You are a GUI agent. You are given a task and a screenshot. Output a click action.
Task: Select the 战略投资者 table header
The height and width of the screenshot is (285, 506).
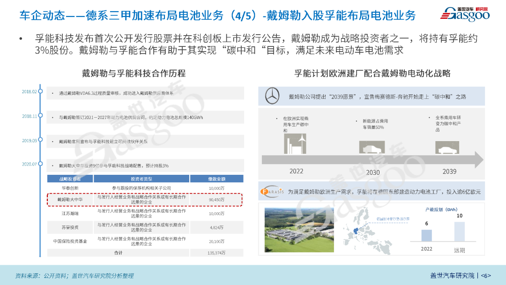tap(70, 179)
